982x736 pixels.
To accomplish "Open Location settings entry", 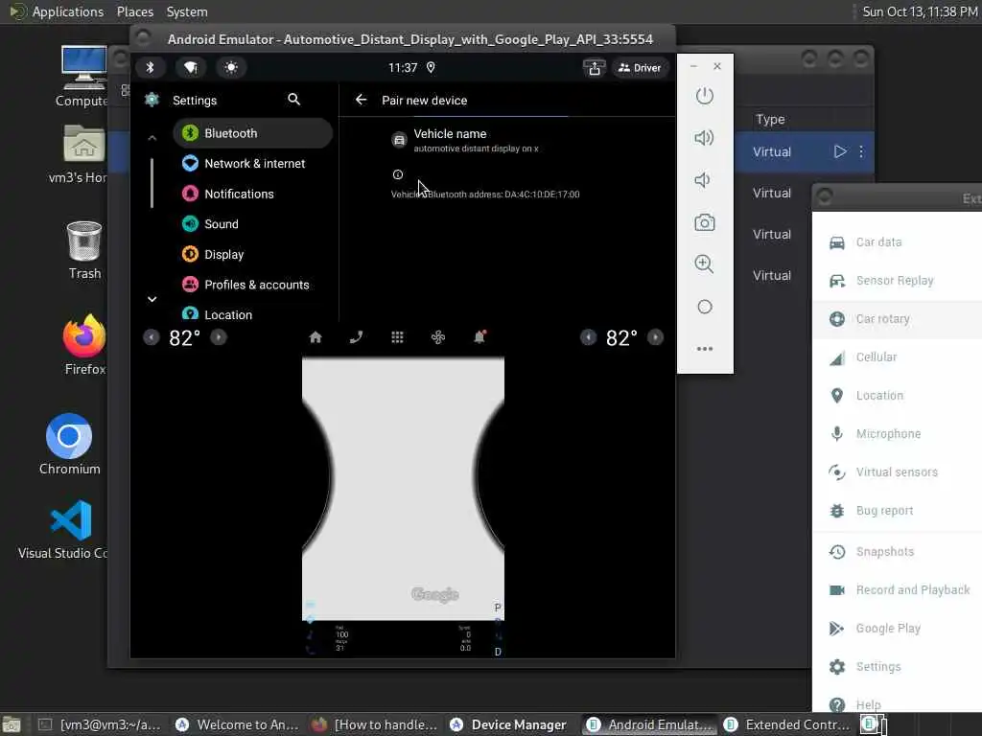I will (252, 314).
